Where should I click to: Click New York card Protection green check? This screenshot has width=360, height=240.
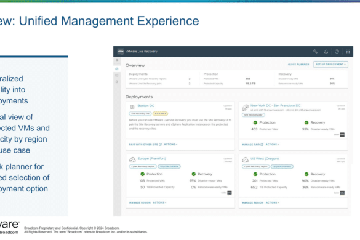(x=255, y=122)
